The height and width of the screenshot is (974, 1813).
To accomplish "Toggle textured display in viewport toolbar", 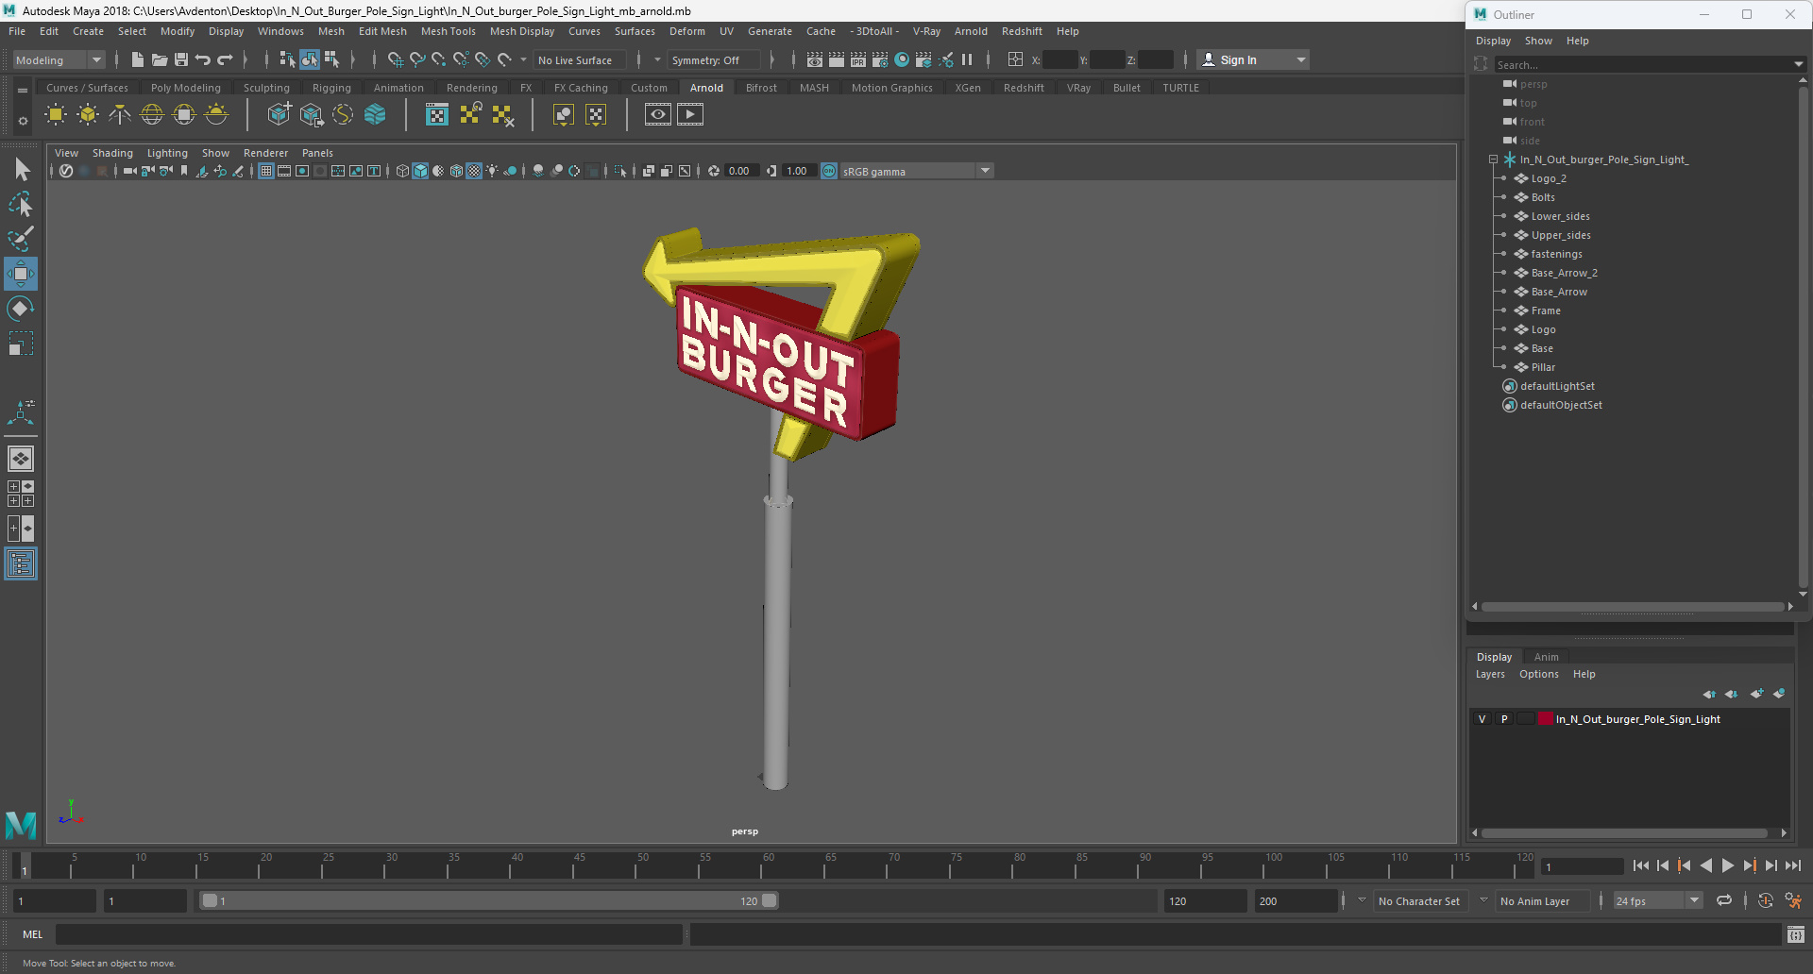I will [x=475, y=171].
